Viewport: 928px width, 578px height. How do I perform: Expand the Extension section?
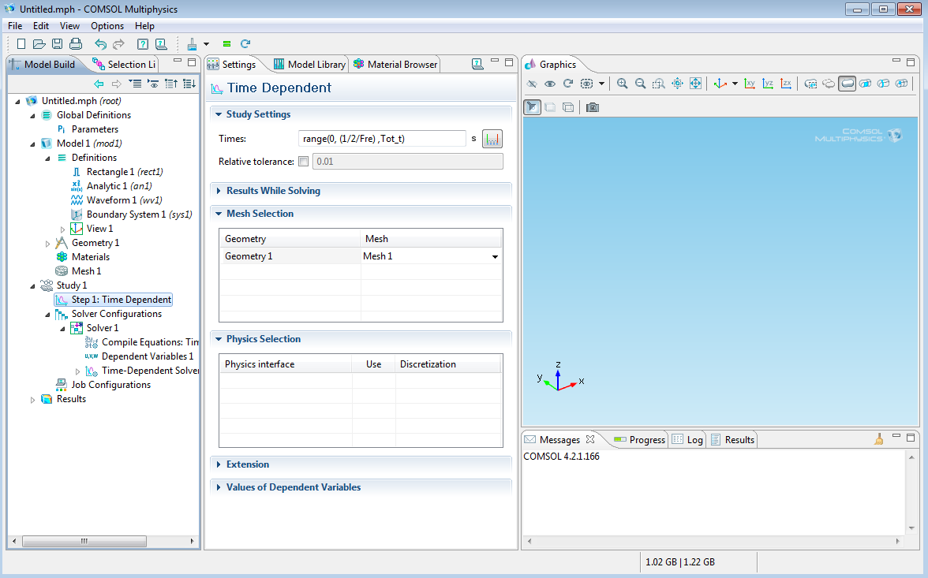pos(219,464)
